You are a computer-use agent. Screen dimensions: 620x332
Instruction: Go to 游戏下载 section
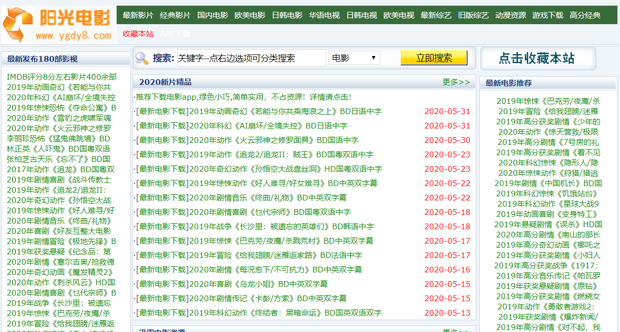(x=548, y=15)
